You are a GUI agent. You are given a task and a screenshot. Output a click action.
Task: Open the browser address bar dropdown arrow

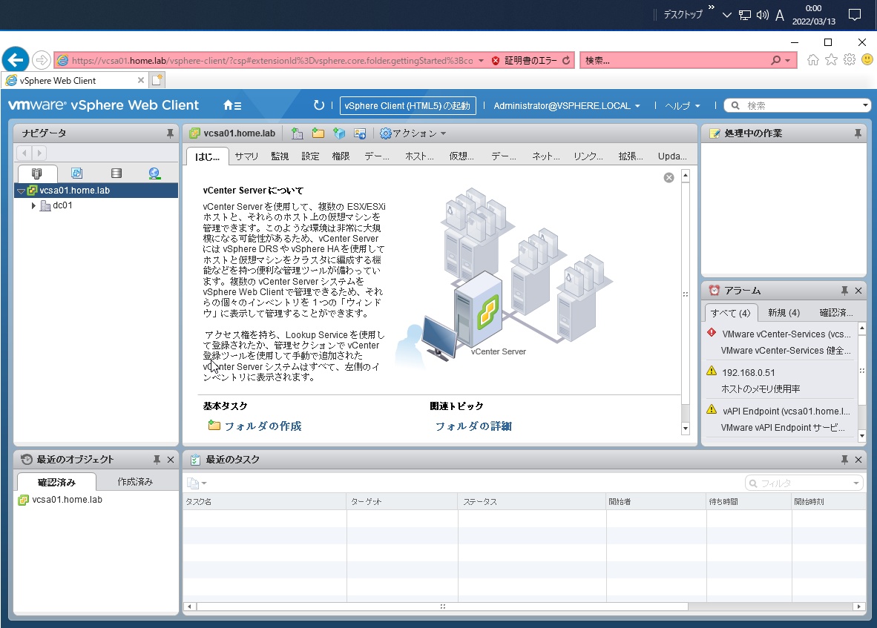(481, 60)
